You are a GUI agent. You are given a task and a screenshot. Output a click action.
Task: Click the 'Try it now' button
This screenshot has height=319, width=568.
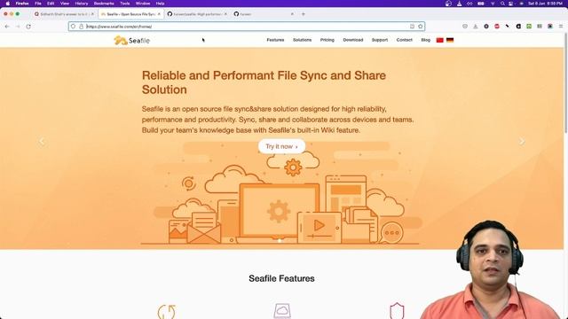[x=282, y=146]
